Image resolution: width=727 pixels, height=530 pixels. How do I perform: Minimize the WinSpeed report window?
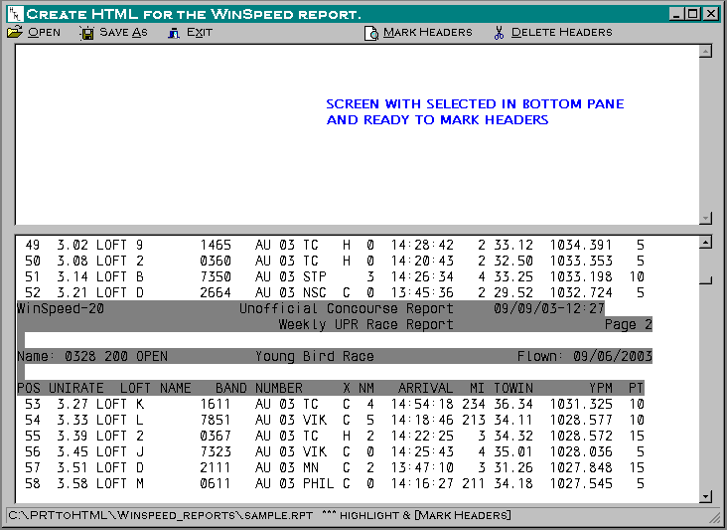(677, 14)
